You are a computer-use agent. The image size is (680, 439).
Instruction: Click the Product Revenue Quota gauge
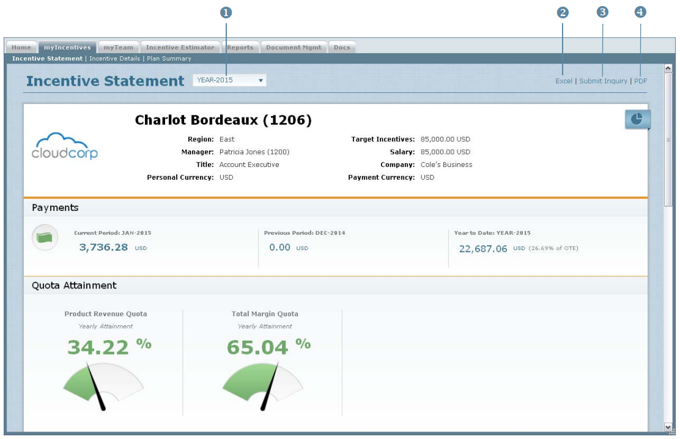pos(103,386)
